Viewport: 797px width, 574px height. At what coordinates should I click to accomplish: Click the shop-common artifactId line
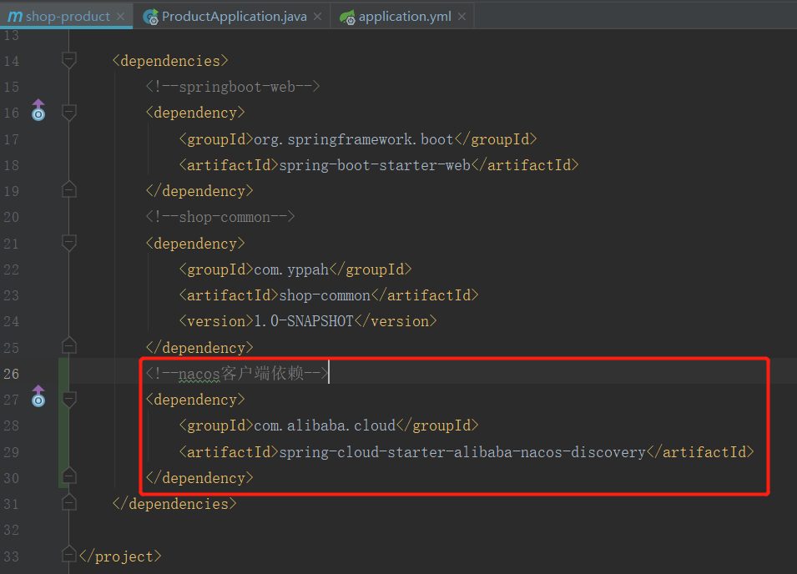329,295
